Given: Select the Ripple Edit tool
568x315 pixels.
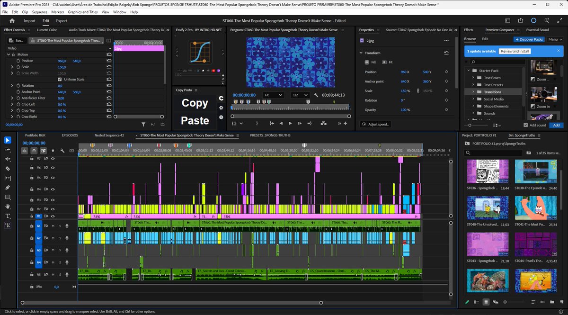Looking at the screenshot, I should tap(8, 159).
